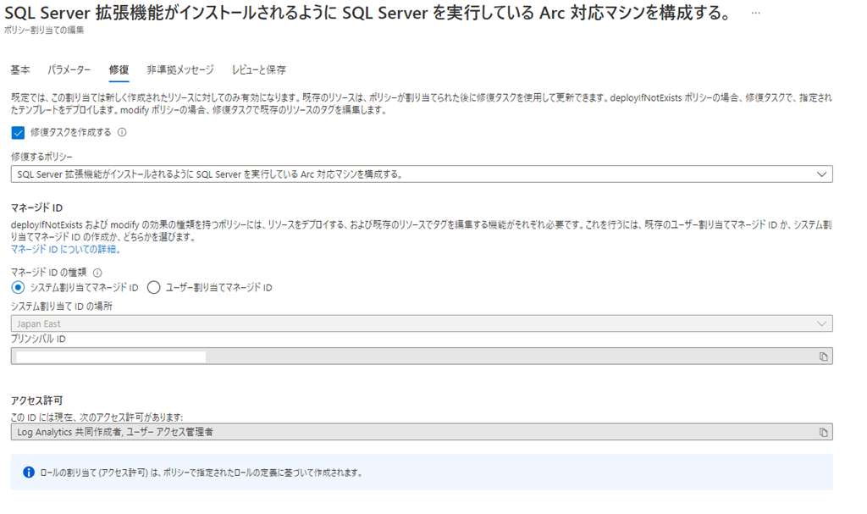Click info icon beside 修復タスクを作成する
The width and height of the screenshot is (867, 514).
pyautogui.click(x=122, y=132)
